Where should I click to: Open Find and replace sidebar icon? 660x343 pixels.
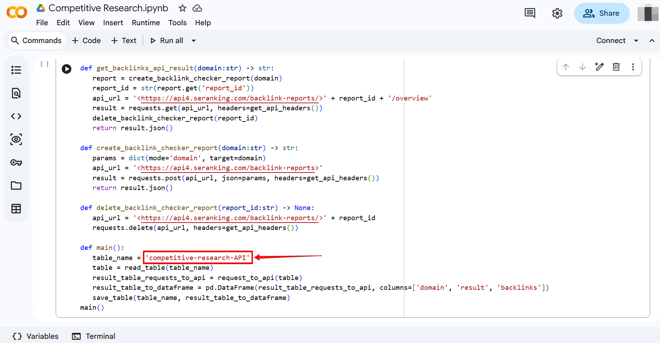(16, 93)
